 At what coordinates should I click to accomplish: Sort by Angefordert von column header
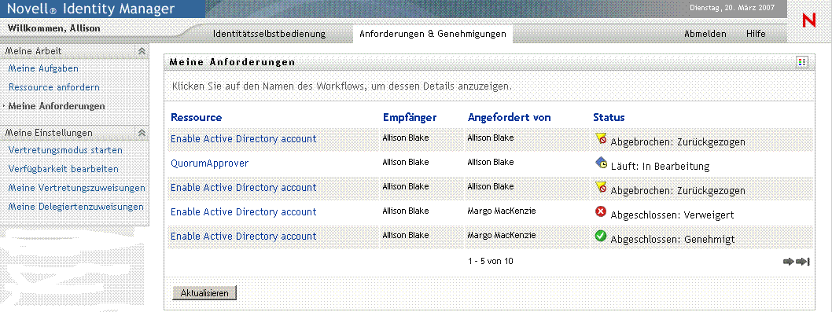tap(510, 118)
